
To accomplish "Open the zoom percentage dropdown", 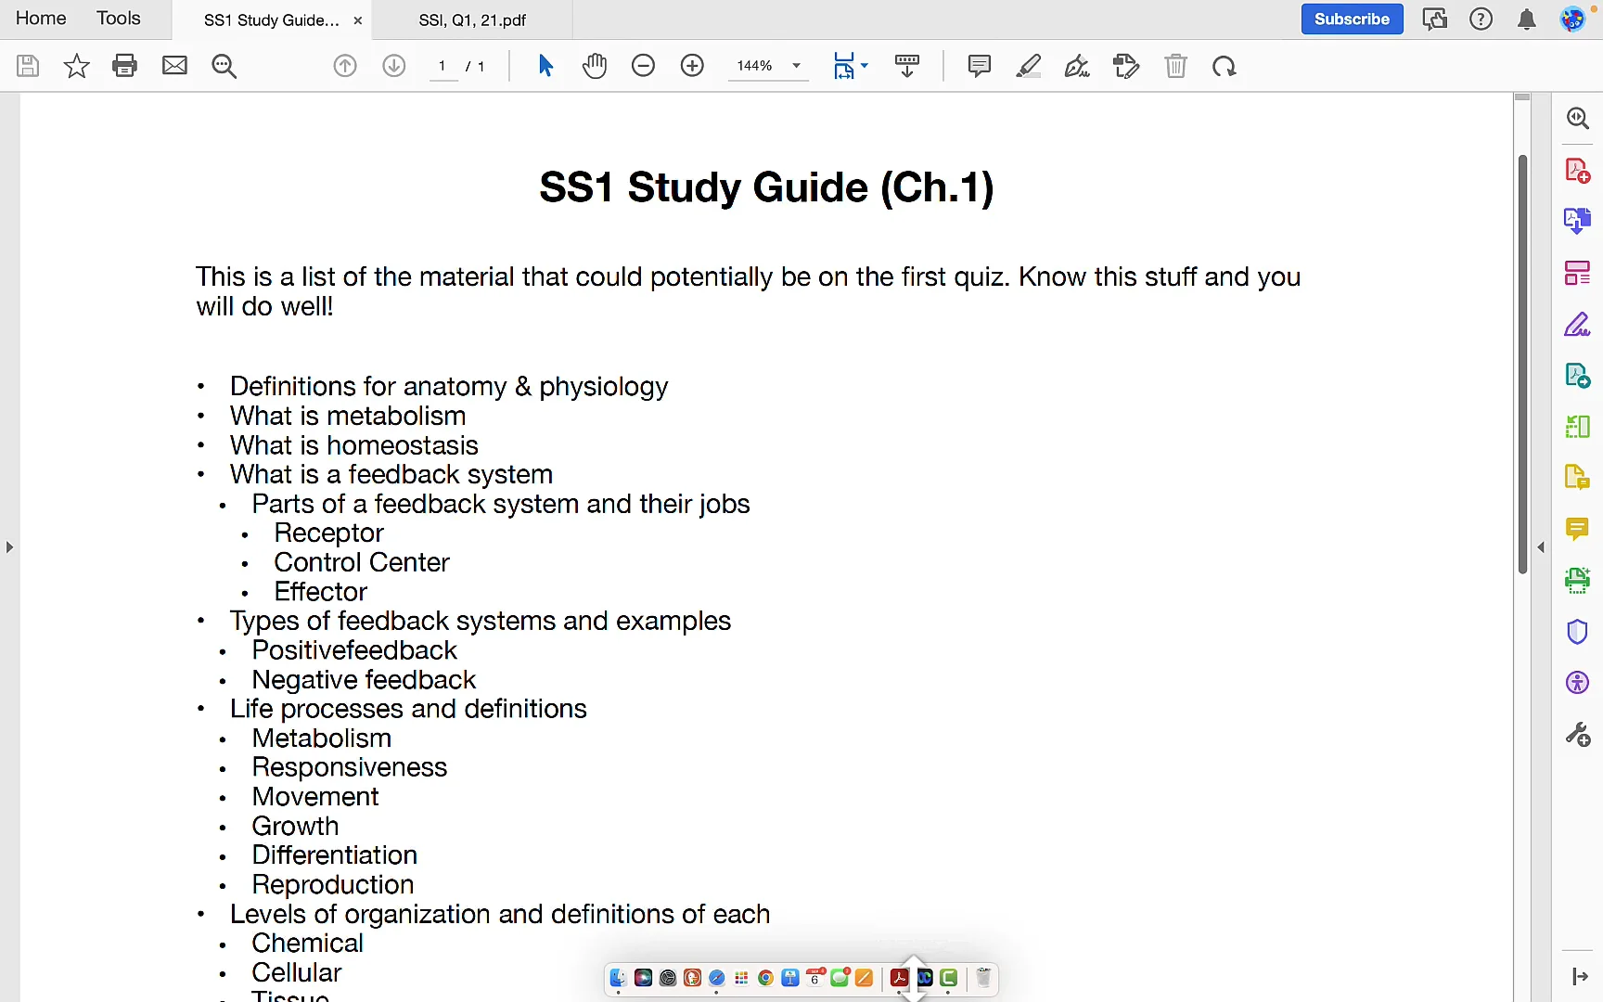I will click(795, 65).
